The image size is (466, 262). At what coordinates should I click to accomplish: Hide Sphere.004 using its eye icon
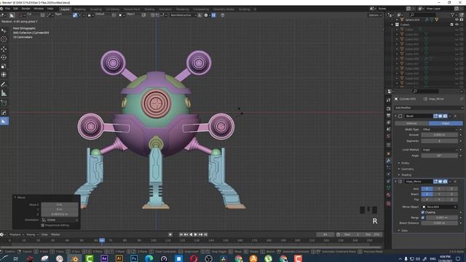[457, 20]
